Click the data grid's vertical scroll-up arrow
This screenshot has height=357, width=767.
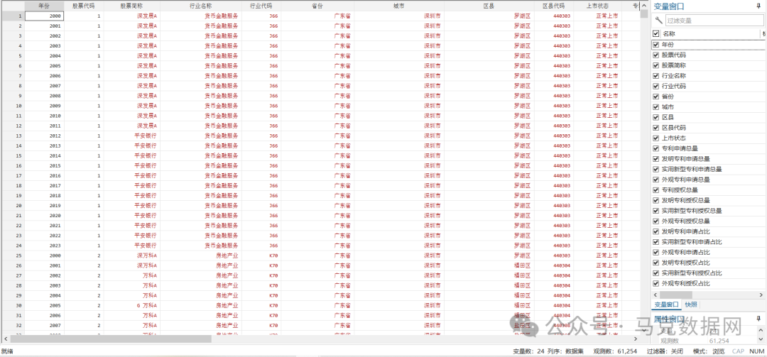point(644,6)
